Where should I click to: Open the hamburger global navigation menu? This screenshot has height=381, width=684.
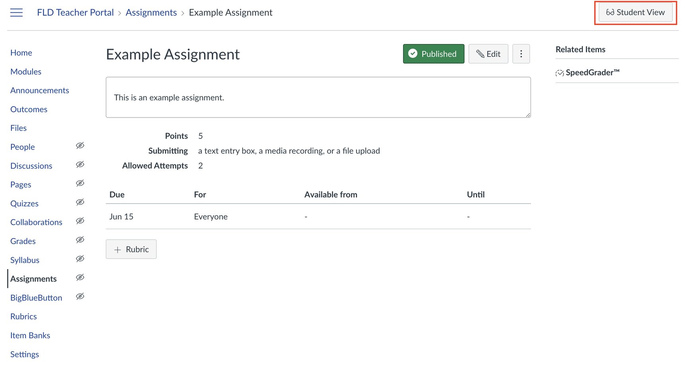[16, 12]
